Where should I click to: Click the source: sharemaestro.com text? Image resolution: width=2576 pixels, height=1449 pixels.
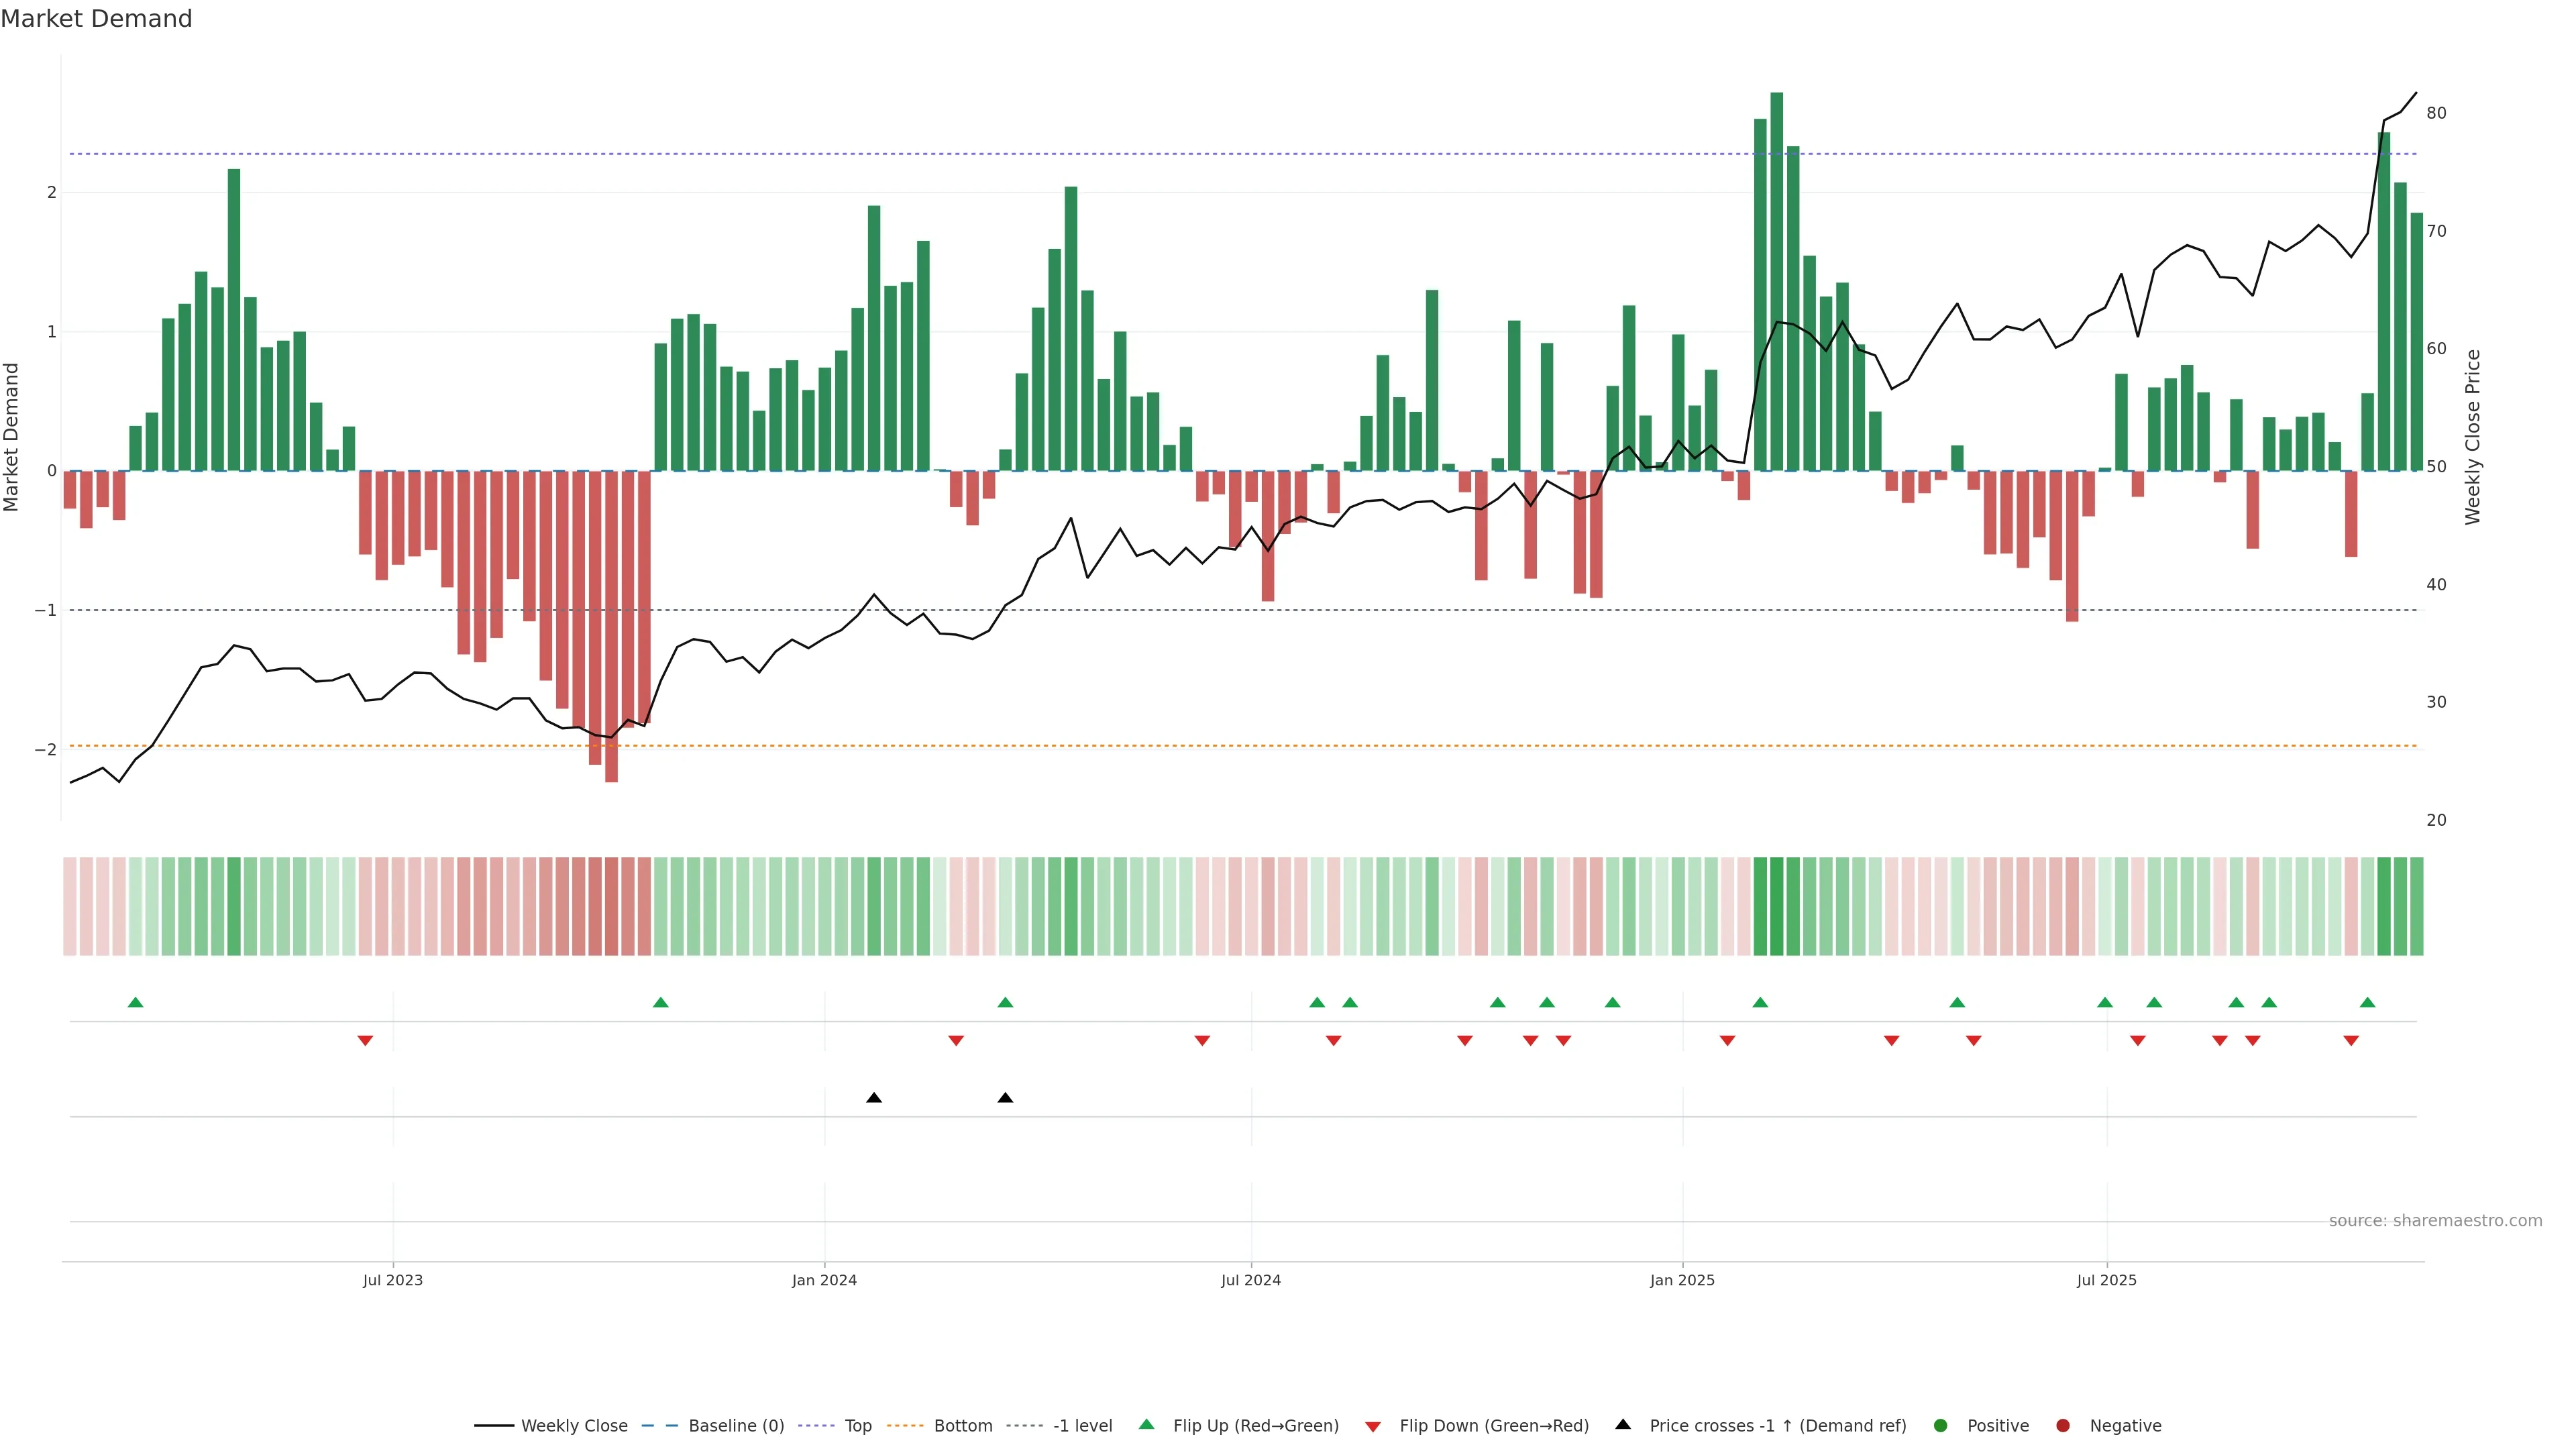pyautogui.click(x=2435, y=1221)
